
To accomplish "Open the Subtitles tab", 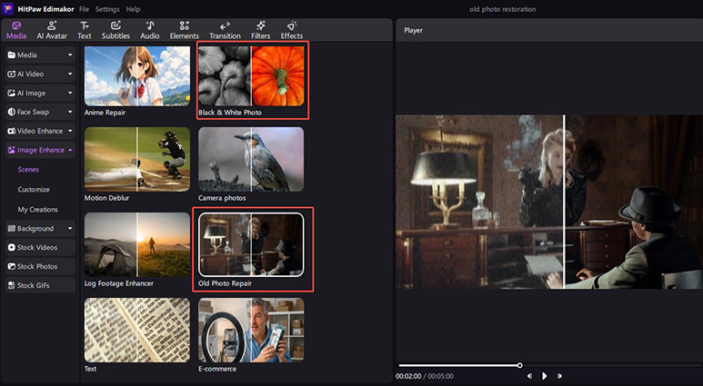I will 115,31.
